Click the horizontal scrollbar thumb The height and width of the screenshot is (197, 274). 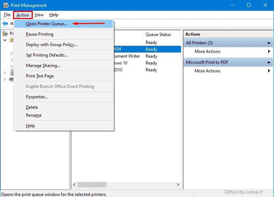[x=92, y=184]
